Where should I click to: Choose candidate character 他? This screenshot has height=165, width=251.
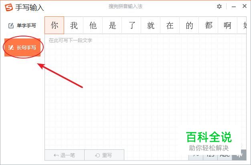(93, 25)
